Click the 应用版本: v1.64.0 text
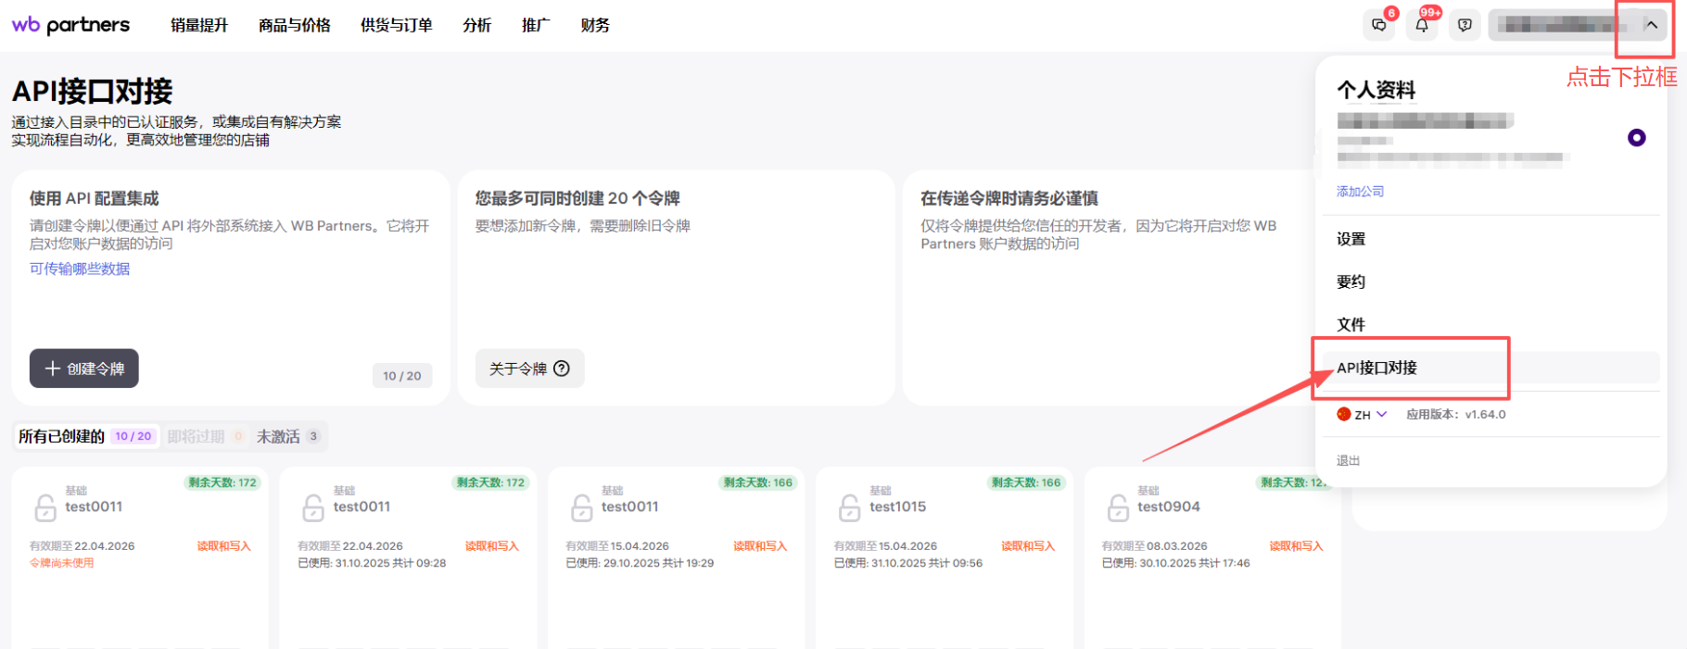Image resolution: width=1687 pixels, height=649 pixels. [1456, 415]
